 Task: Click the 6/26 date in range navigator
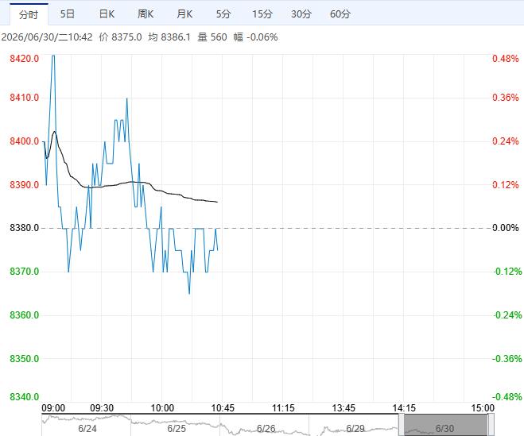(x=266, y=428)
